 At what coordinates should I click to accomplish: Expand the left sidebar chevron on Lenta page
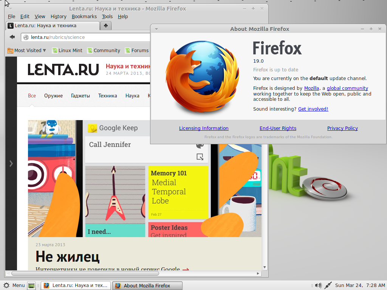click(11, 164)
